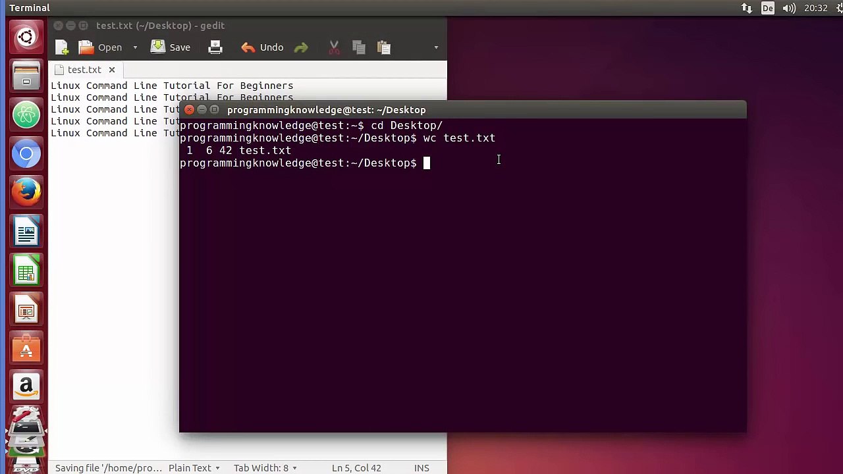The width and height of the screenshot is (843, 474).
Task: Click first line 'Linux Command Line Tutorial For Beginners'
Action: (x=172, y=86)
